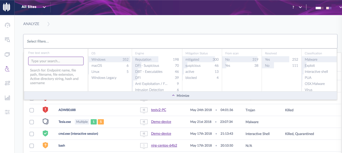Image resolution: width=342 pixels, height=153 pixels.
Task: Select the mitigated status filter
Action: point(192,60)
